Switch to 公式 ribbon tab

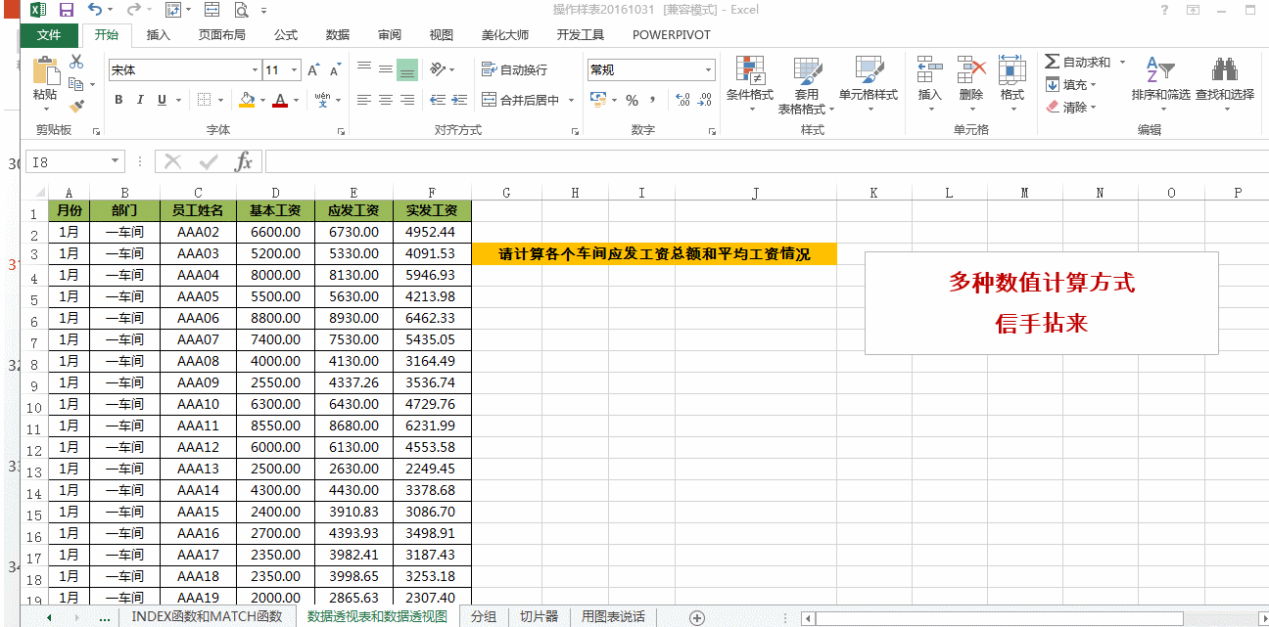pos(286,35)
